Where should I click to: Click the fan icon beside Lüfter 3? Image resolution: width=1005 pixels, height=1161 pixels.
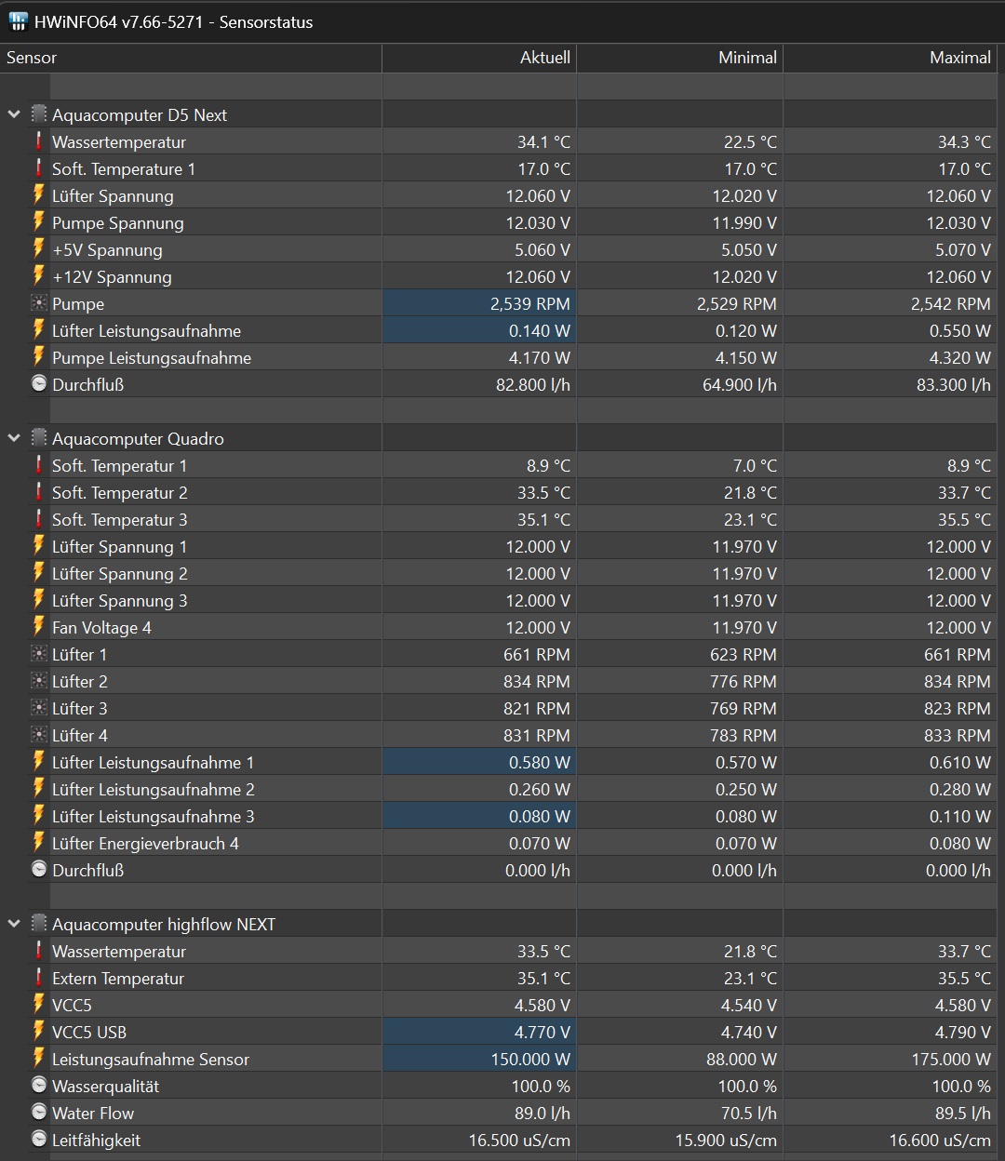(x=39, y=709)
